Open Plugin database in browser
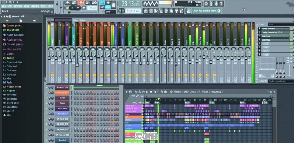 tap(13, 35)
